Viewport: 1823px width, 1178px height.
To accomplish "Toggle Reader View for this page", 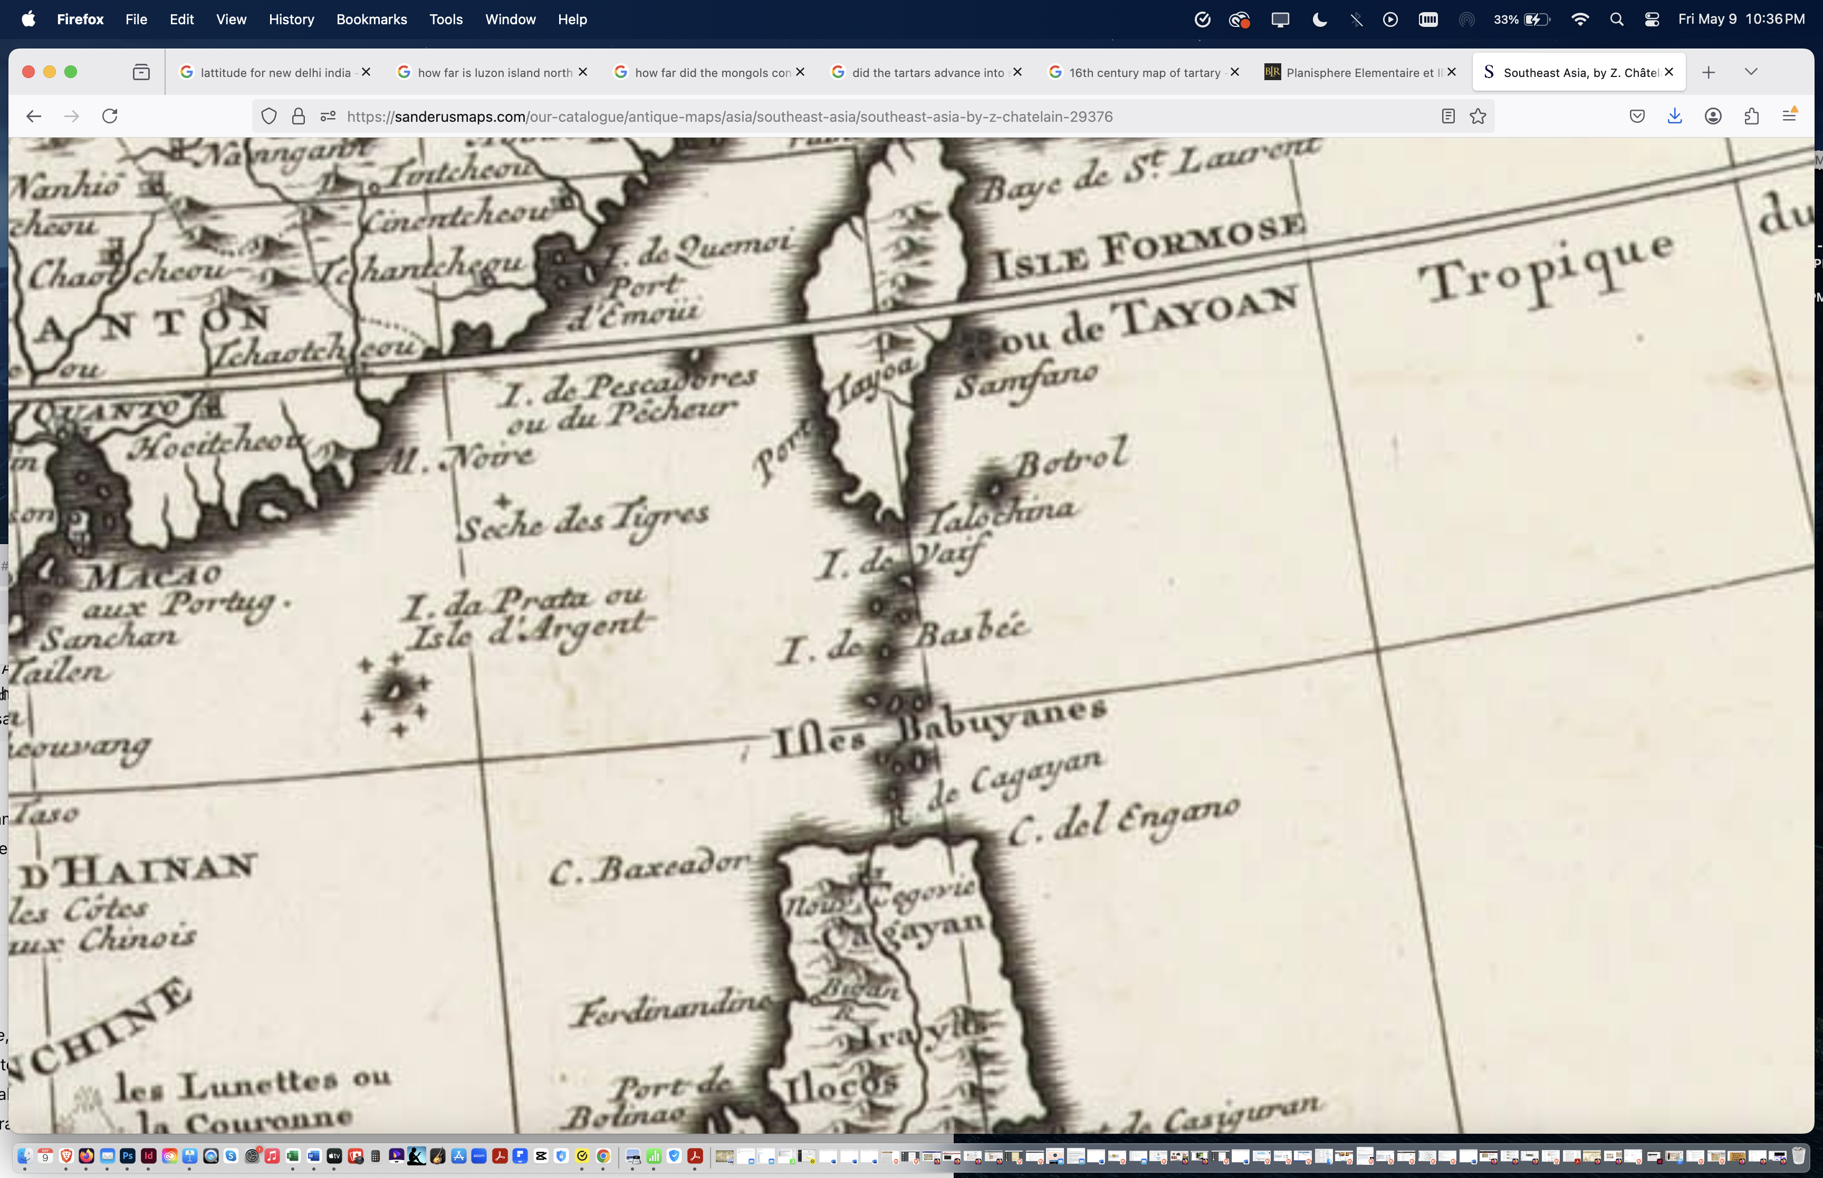I will tap(1448, 116).
